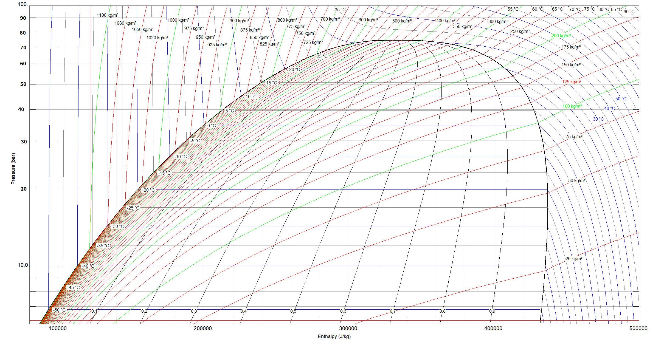
Task: Click the Enthalpy (J/kg) axis title
Action: click(334, 336)
